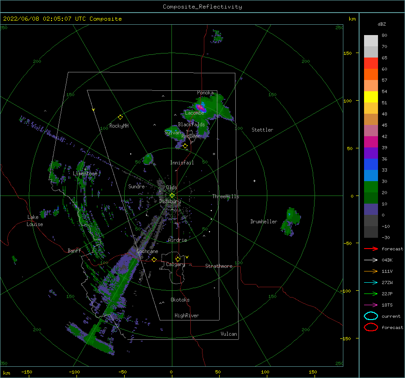Pick the bright orange swatch in dBZ scale

(x=371, y=74)
